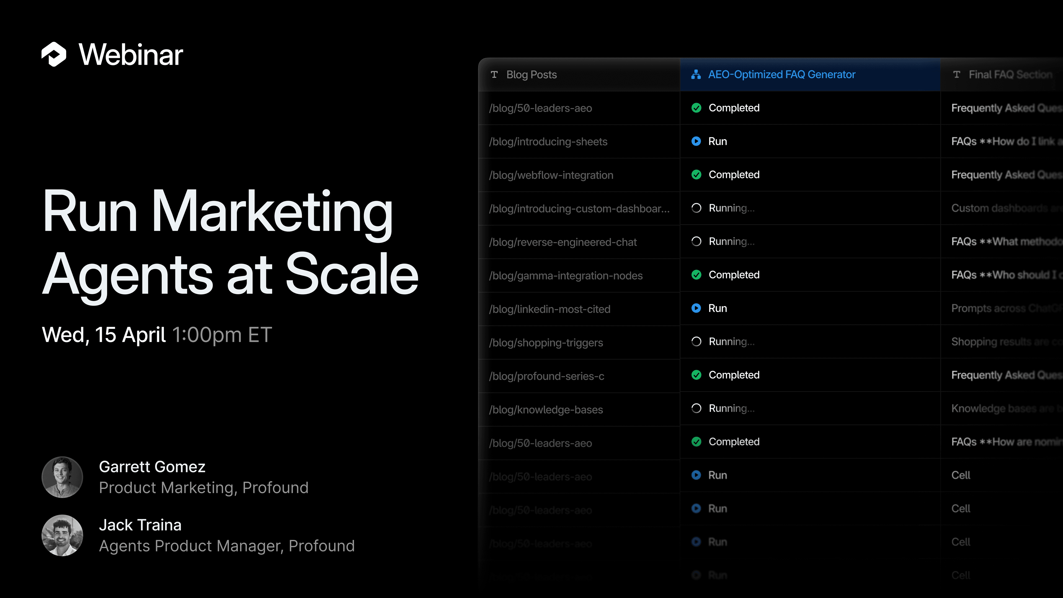Viewport: 1063px width, 598px height.
Task: Click the /blog/profound-series-c cell
Action: 579,376
